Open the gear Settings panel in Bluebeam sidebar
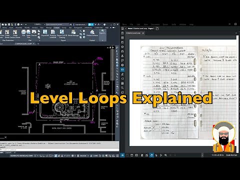 click(x=122, y=65)
